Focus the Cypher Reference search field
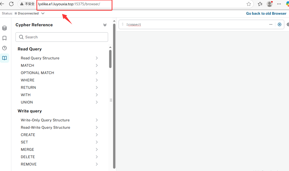Viewport: 289px width, 171px height. pyautogui.click(x=62, y=37)
